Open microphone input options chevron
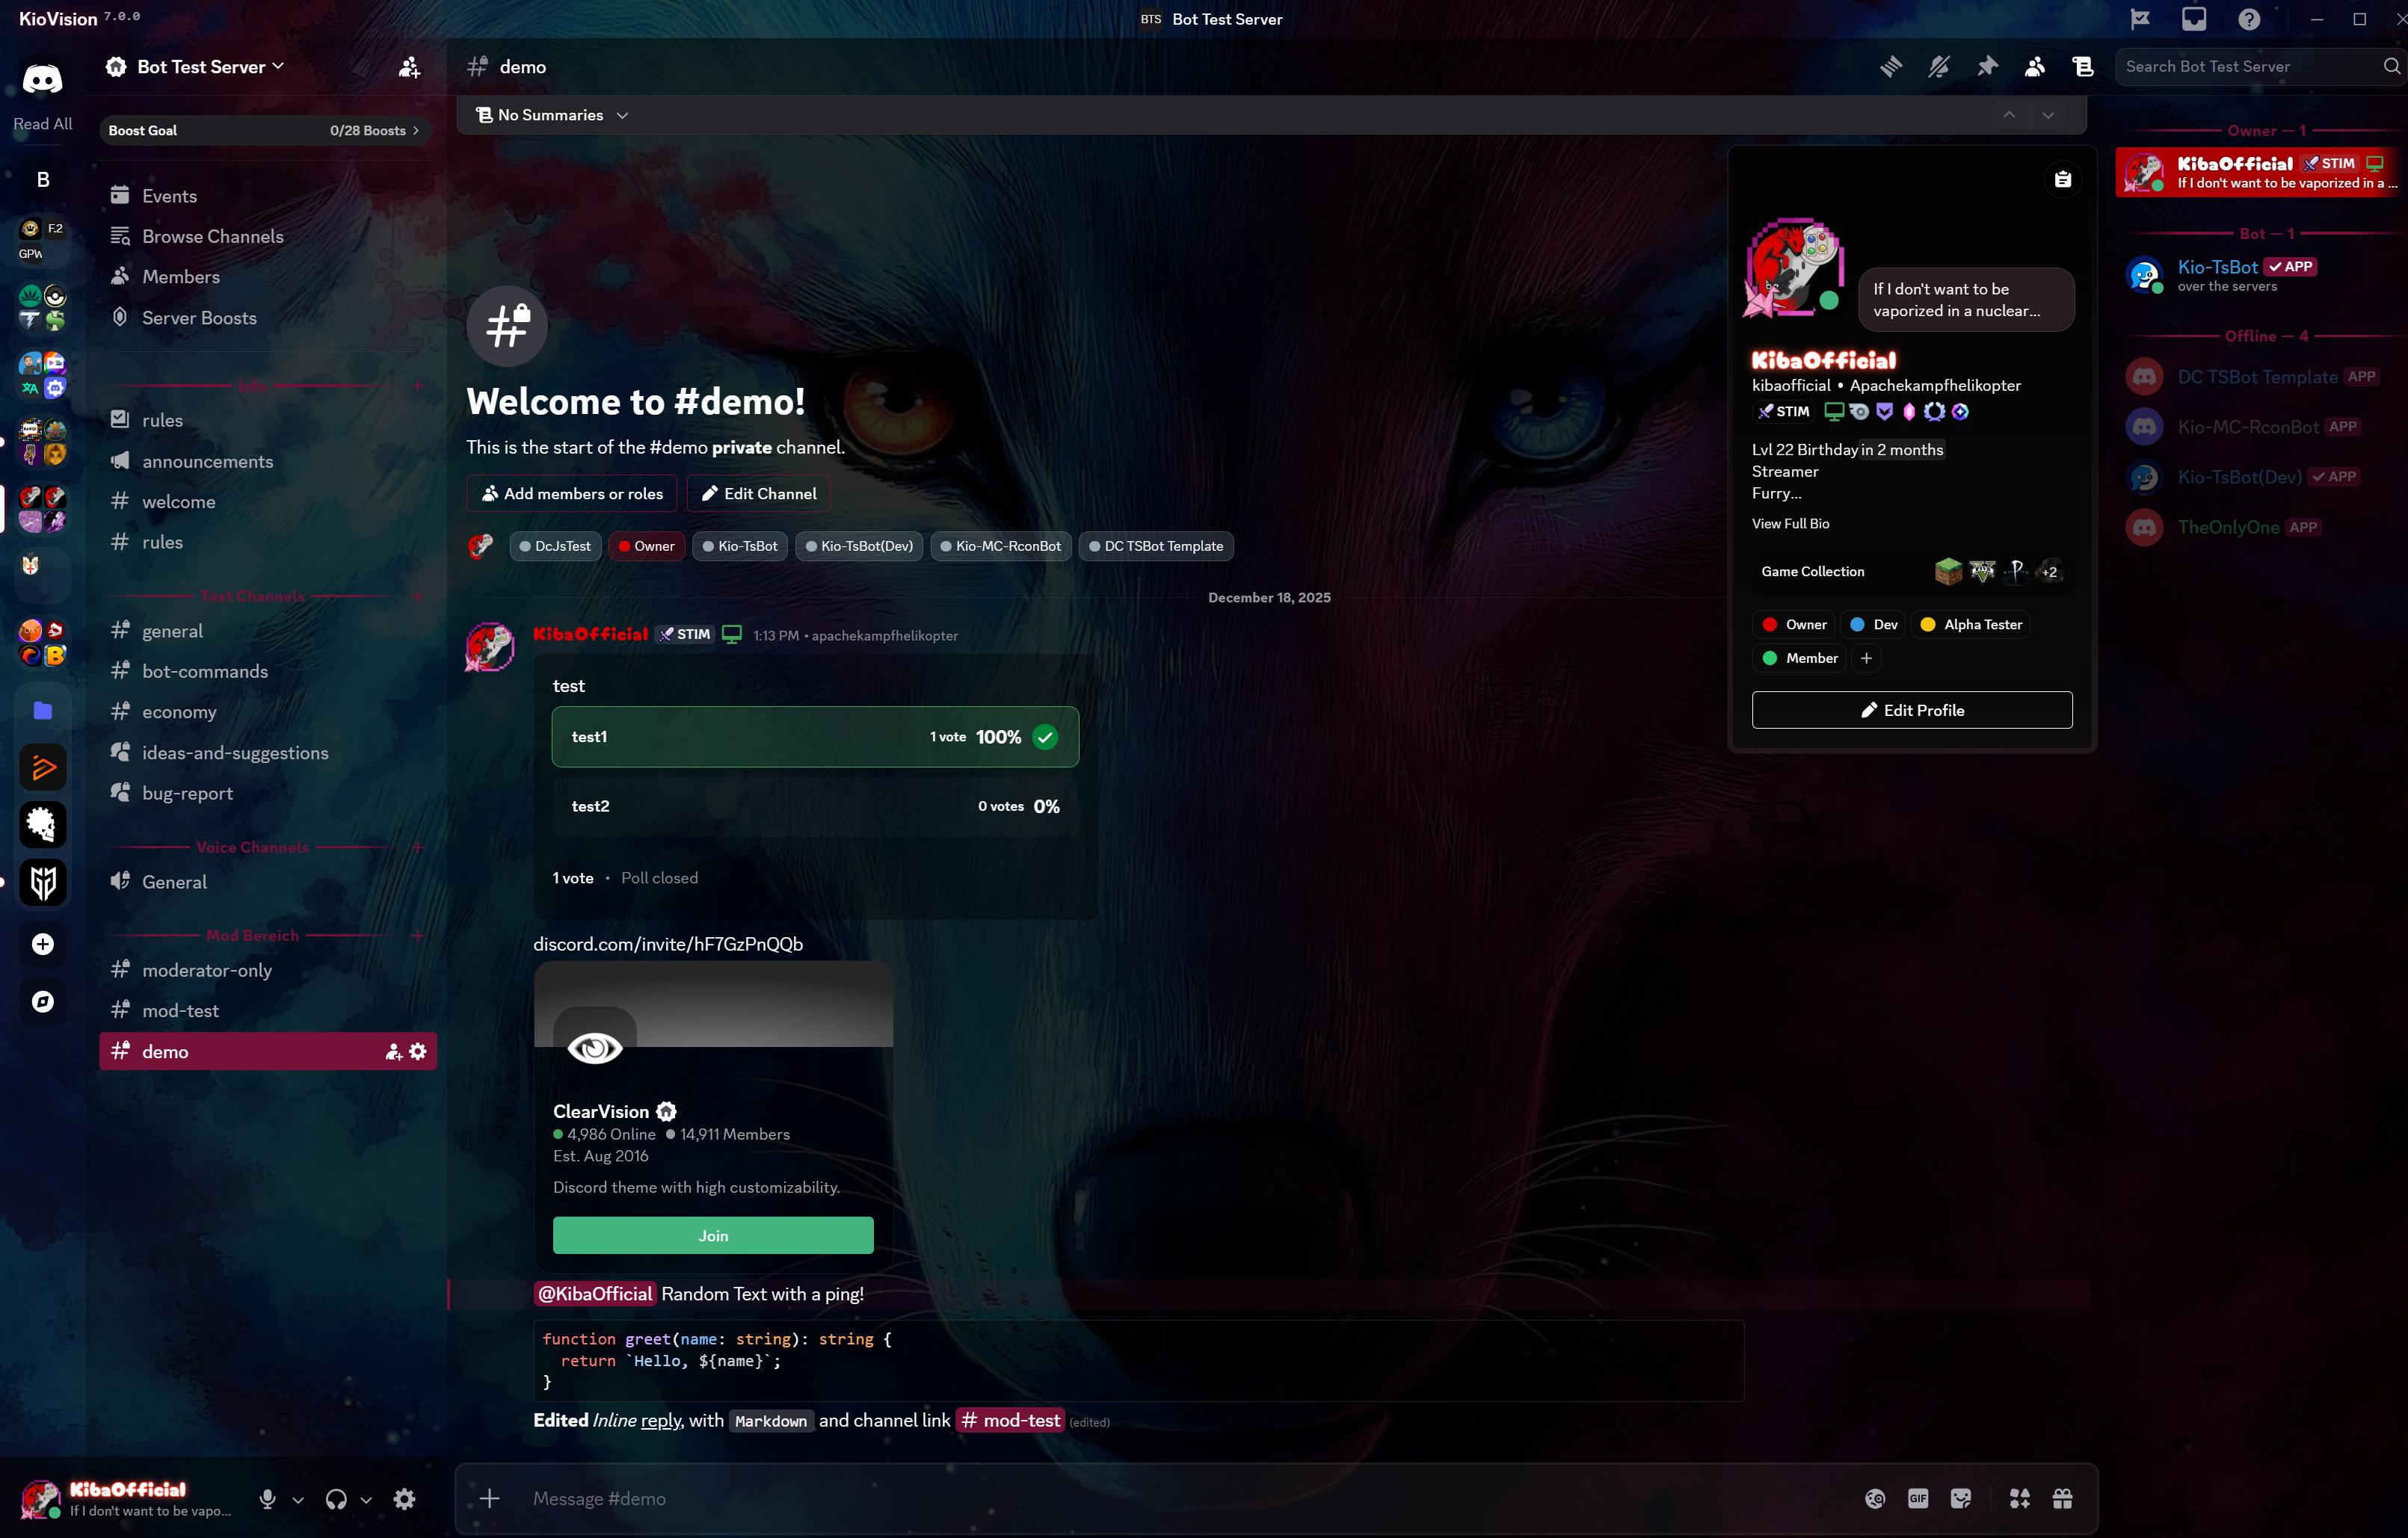Image resolution: width=2408 pixels, height=1538 pixels. tap(298, 1500)
